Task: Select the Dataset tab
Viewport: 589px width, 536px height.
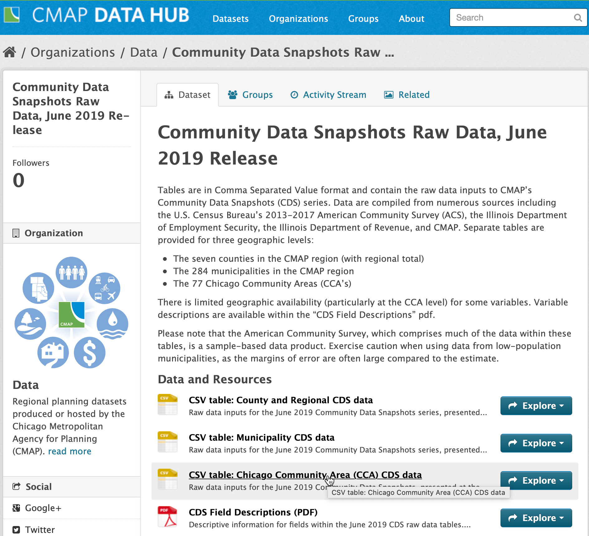Action: [x=188, y=95]
